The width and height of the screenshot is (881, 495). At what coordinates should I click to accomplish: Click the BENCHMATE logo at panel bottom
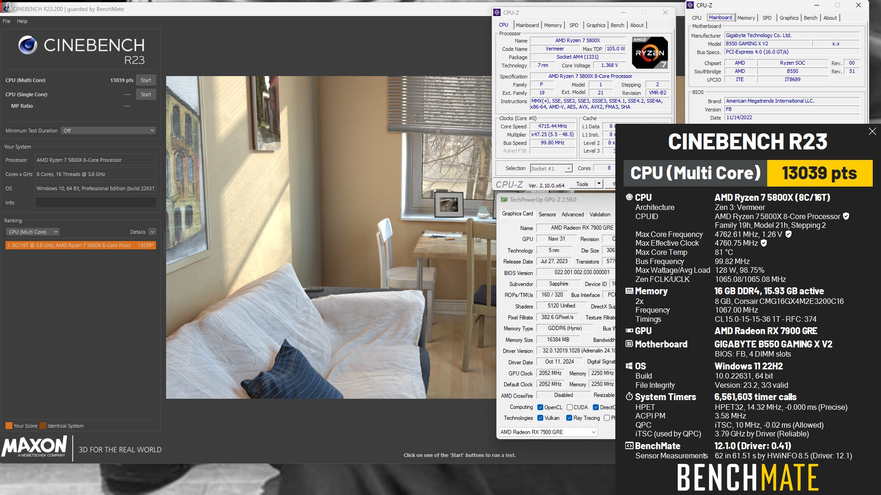click(x=747, y=478)
